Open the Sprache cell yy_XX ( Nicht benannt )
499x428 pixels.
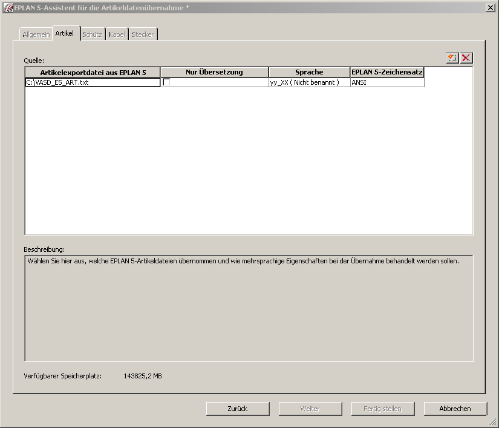309,82
